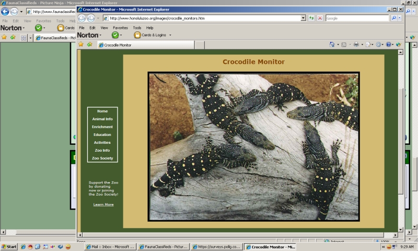Image resolution: width=418 pixels, height=251 pixels.
Task: Open the Favorites menu in Crocodile Monitor window
Action: coord(120,28)
